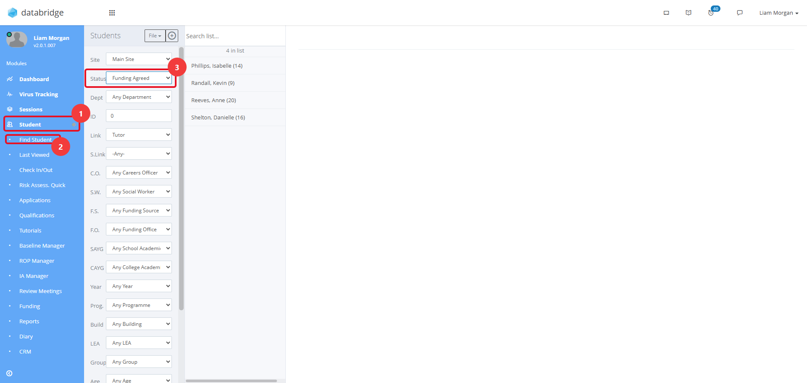Open Review Meetings item
This screenshot has width=807, height=383.
[x=41, y=291]
